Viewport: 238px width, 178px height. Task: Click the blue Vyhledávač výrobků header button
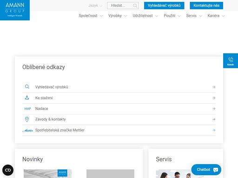pos(164,6)
